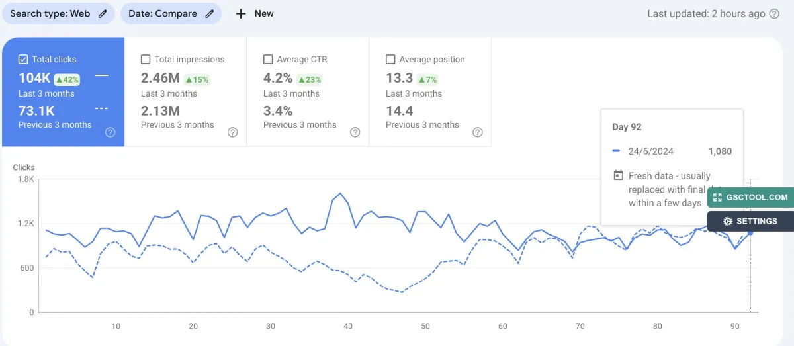Viewport: 794px width, 346px height.
Task: Open help icon in Total clicks card
Action: (x=110, y=132)
